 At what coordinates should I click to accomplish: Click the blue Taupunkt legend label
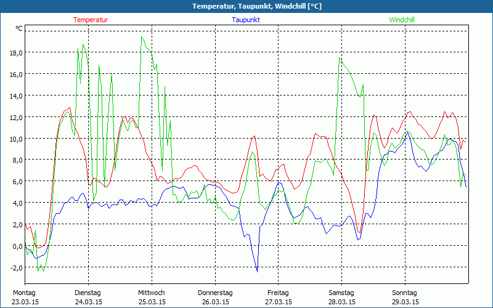click(x=246, y=20)
